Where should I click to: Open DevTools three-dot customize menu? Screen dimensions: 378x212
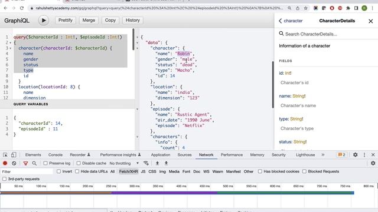click(364, 155)
